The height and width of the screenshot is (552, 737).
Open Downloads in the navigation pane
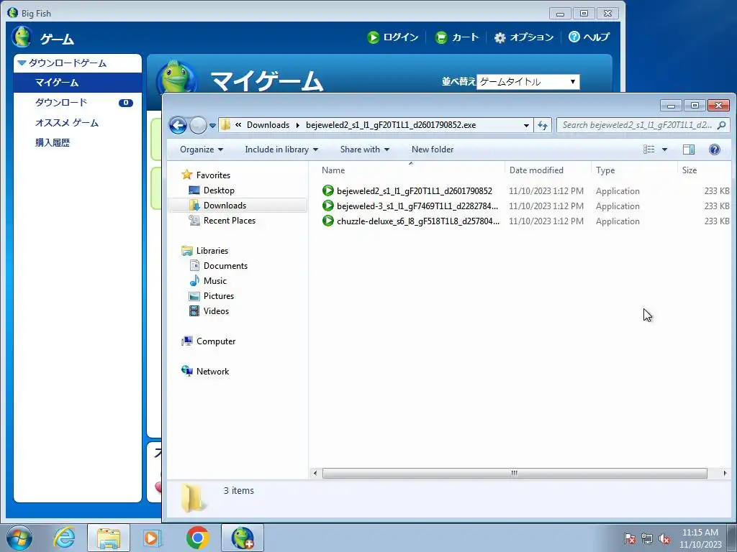[225, 205]
